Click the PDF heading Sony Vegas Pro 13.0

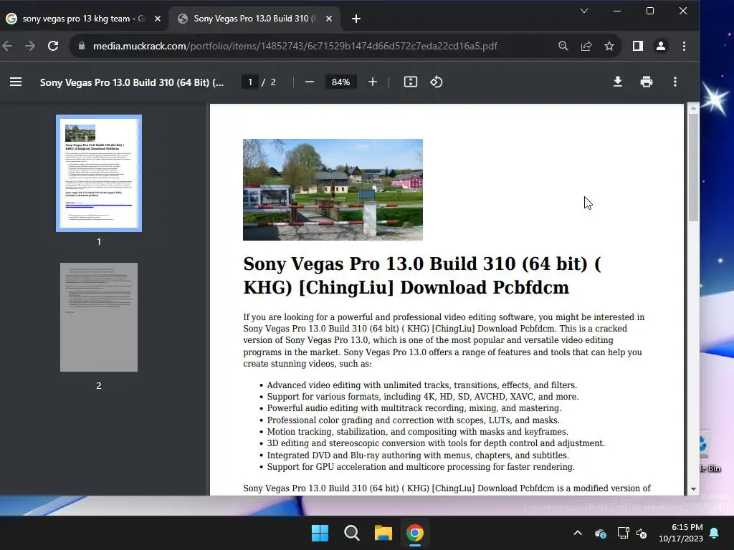421,276
